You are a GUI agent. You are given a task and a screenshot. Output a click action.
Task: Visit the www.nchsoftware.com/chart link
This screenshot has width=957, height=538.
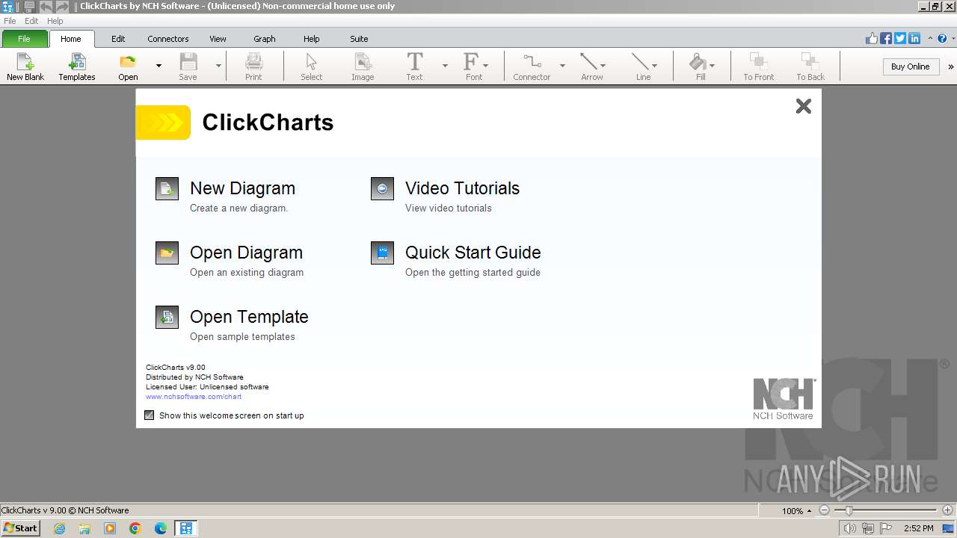[x=194, y=397]
